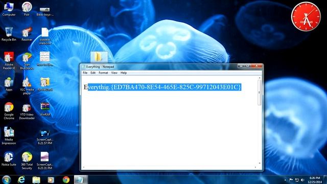Open the taskbar clock and date

click(x=315, y=180)
